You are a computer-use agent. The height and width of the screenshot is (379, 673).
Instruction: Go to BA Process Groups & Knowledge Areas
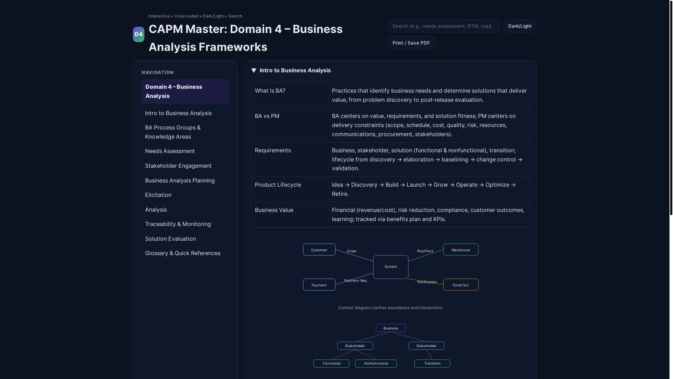185,132
